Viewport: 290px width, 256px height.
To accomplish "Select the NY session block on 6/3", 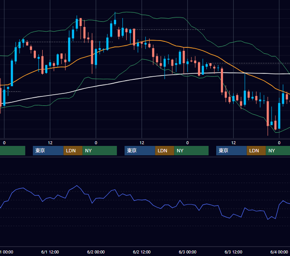I will tap(278, 151).
